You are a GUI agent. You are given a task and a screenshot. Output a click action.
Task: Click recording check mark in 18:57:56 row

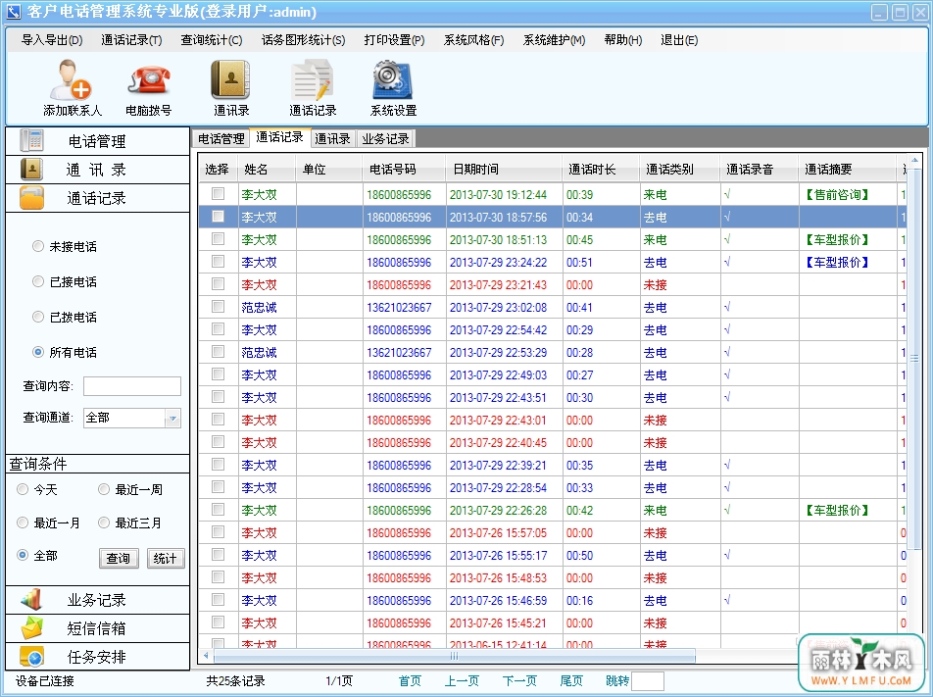(726, 217)
